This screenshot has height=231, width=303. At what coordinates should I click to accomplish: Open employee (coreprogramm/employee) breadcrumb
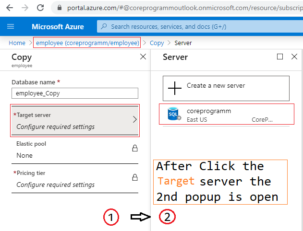[87, 43]
